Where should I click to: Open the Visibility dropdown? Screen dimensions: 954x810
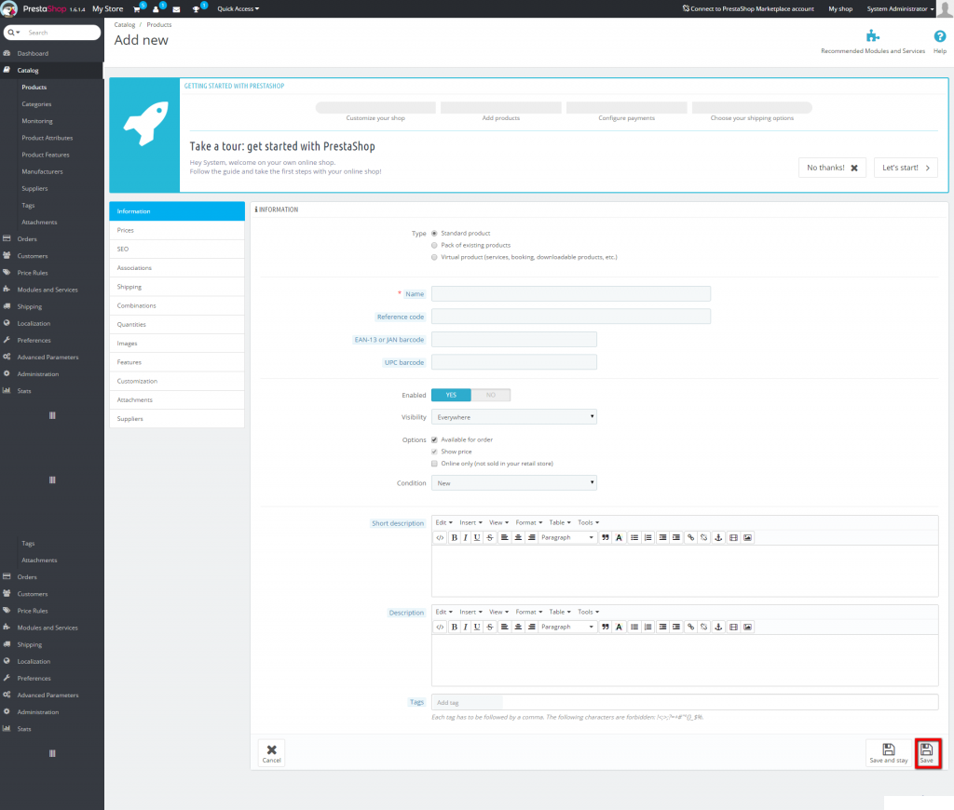tap(514, 417)
